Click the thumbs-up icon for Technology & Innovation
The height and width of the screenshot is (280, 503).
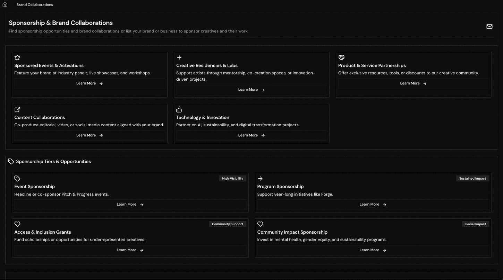[x=179, y=109]
